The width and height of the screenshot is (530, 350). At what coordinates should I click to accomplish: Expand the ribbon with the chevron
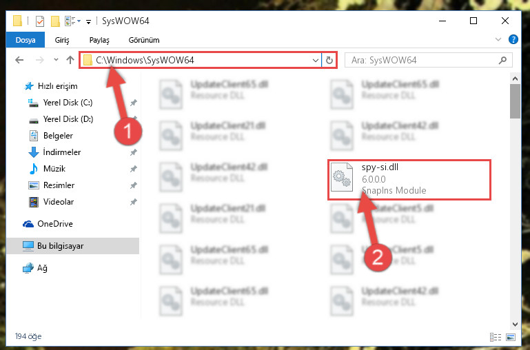[498, 39]
